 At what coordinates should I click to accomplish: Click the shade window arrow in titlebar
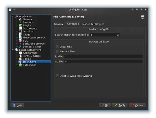[x=137, y=10]
